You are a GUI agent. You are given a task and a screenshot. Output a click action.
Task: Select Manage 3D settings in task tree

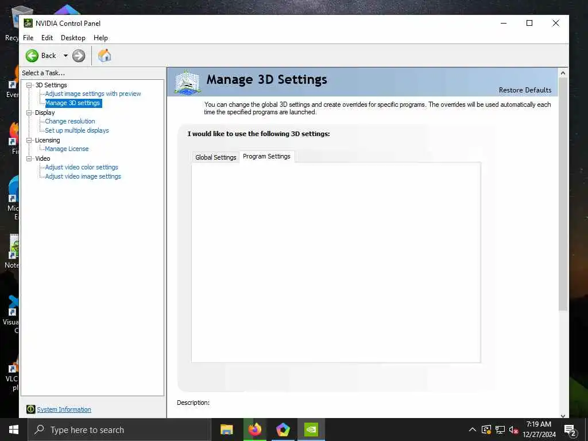pyautogui.click(x=73, y=103)
